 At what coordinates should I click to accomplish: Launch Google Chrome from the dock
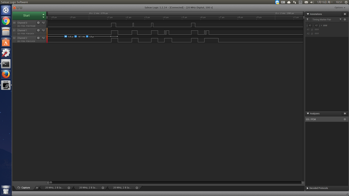pos(6,21)
